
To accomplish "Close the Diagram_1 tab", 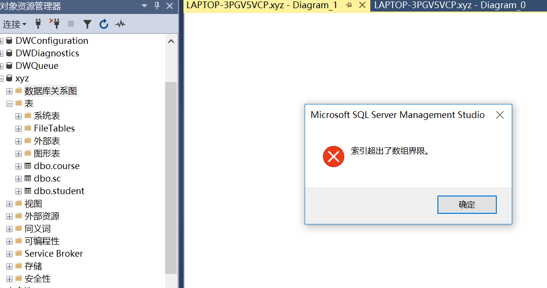I will [363, 5].
